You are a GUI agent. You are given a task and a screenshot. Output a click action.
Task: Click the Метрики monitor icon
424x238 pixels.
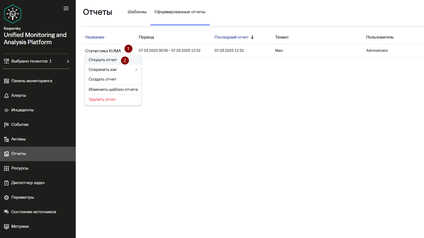(x=6, y=226)
